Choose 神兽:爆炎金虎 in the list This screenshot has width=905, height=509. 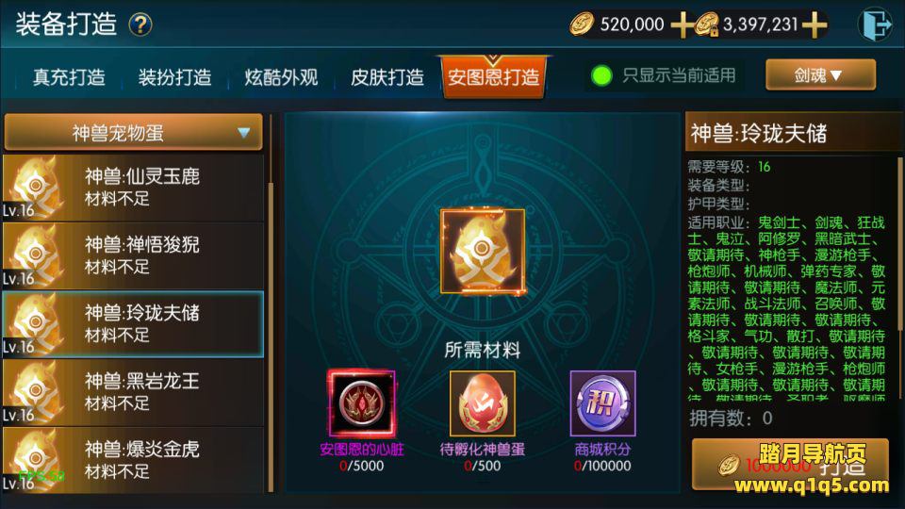click(133, 461)
